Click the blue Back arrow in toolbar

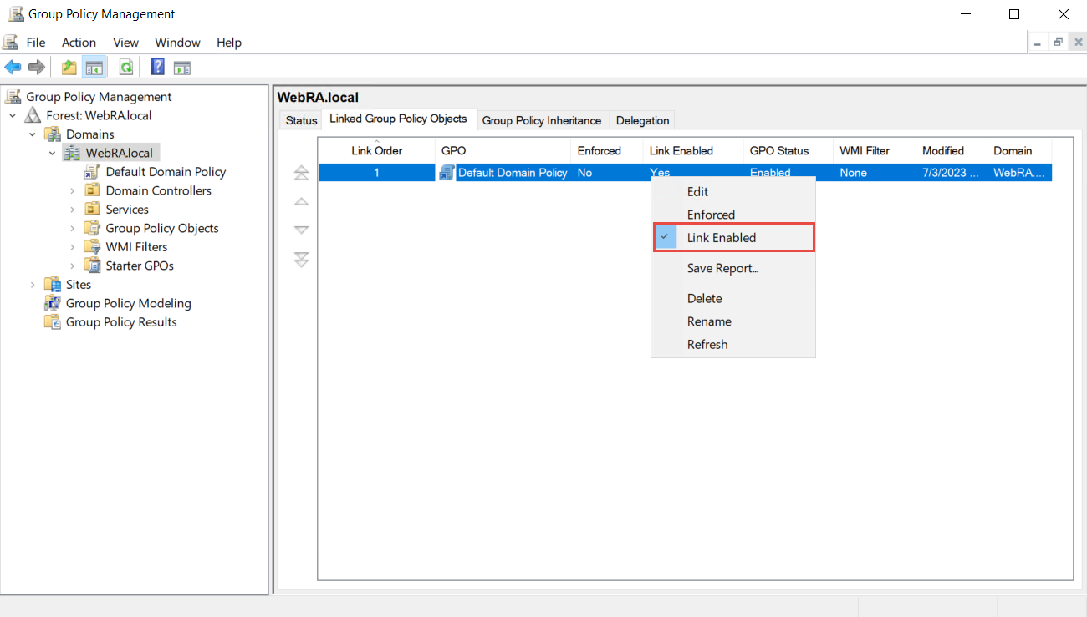point(13,68)
